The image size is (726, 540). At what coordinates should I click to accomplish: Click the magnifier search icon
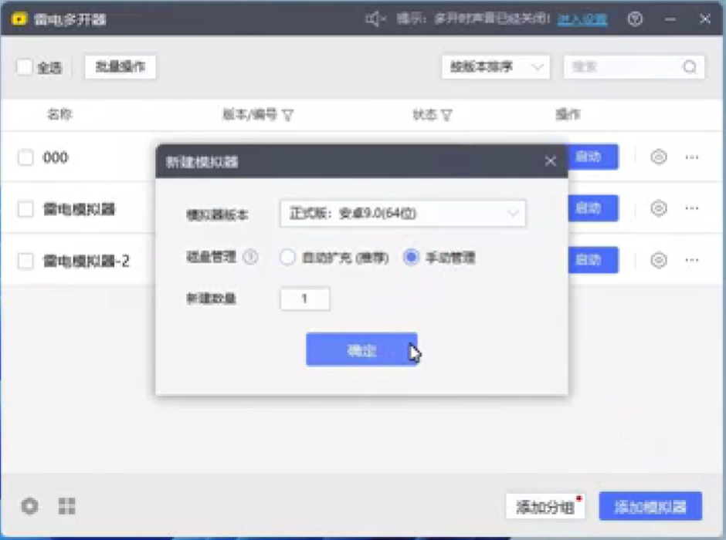point(690,67)
